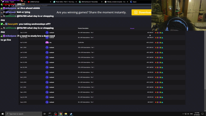The image size is (206, 116).
Task: Select the Mar 1, 2020 date cell
Action: point(23,47)
